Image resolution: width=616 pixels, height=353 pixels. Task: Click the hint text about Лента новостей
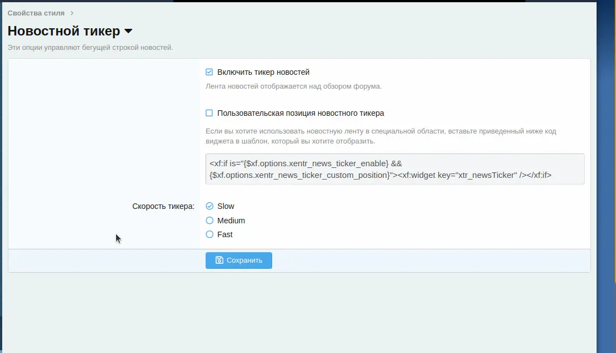pyautogui.click(x=293, y=86)
